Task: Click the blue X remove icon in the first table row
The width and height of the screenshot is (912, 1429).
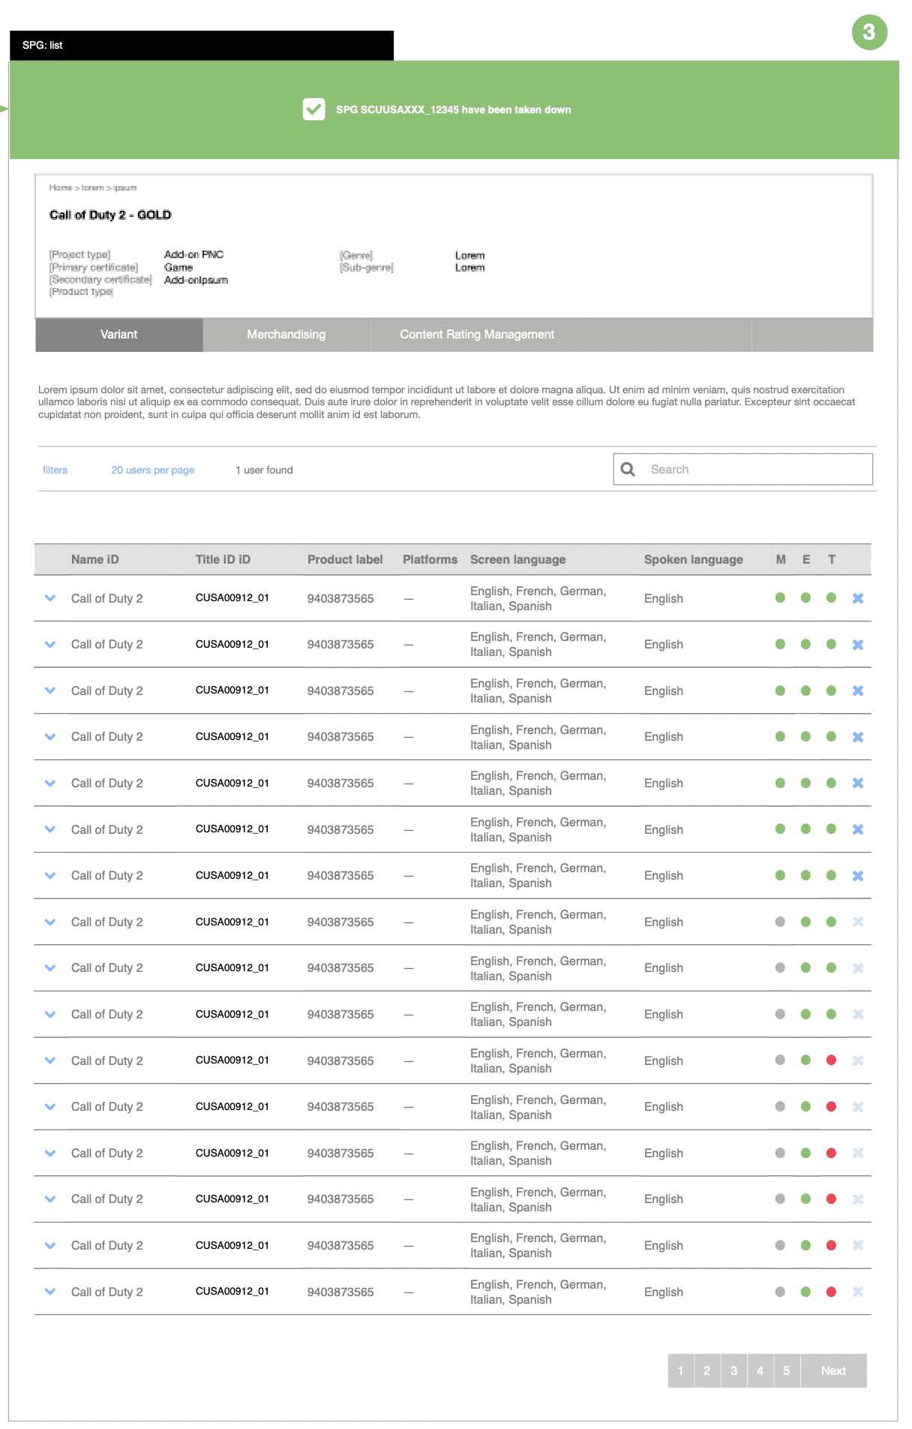Action: click(858, 598)
